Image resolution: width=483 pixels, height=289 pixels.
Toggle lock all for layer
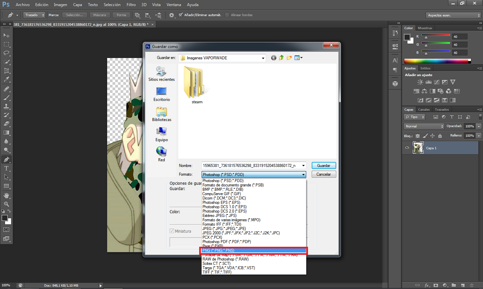pos(440,136)
